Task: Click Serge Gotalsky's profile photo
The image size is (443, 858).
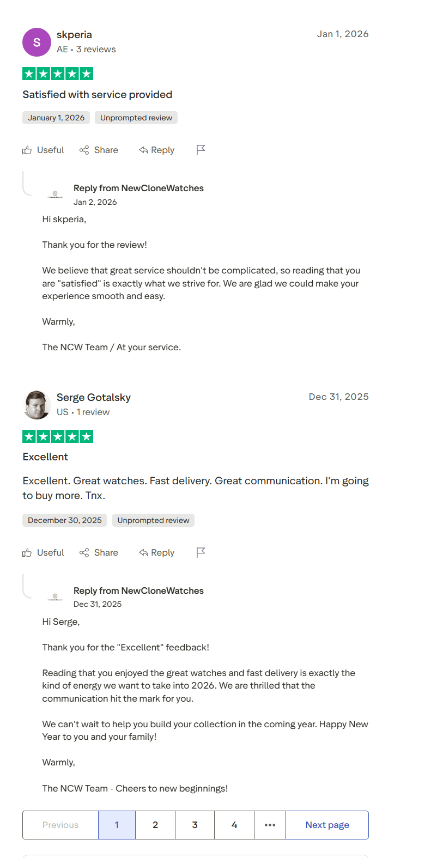Action: (37, 405)
